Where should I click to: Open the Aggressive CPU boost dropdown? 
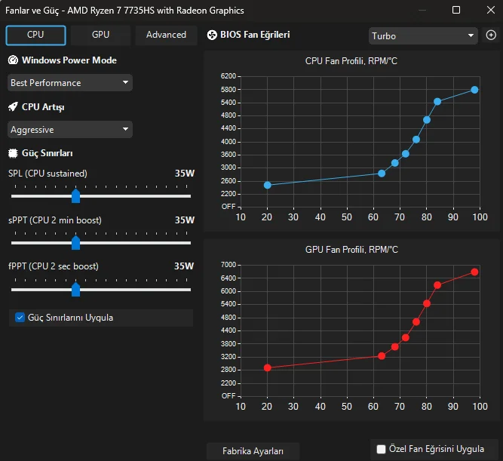[x=70, y=129]
